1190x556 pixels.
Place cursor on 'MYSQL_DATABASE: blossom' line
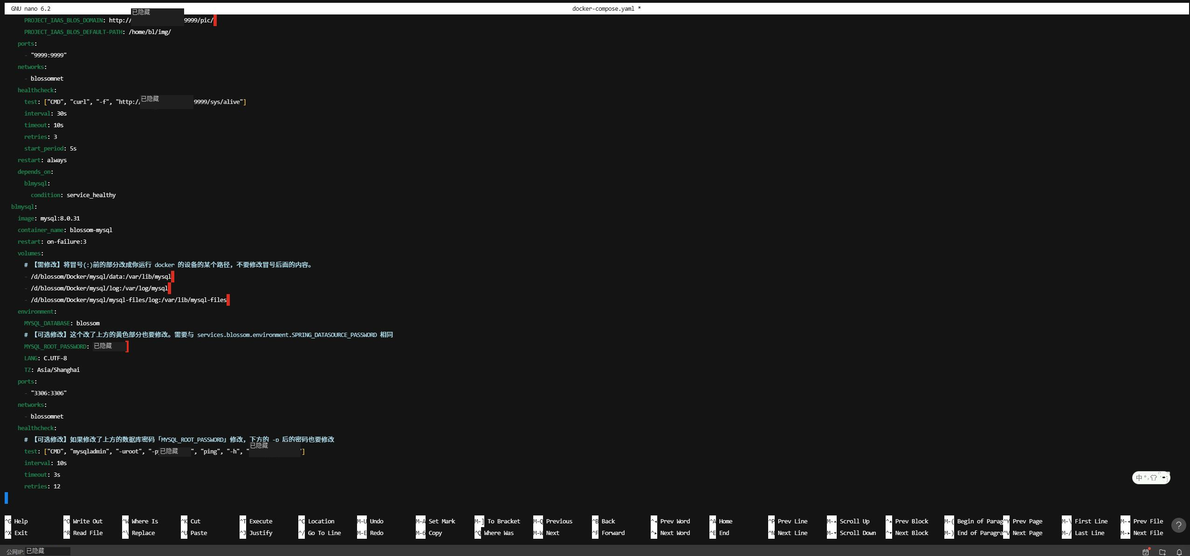point(62,323)
